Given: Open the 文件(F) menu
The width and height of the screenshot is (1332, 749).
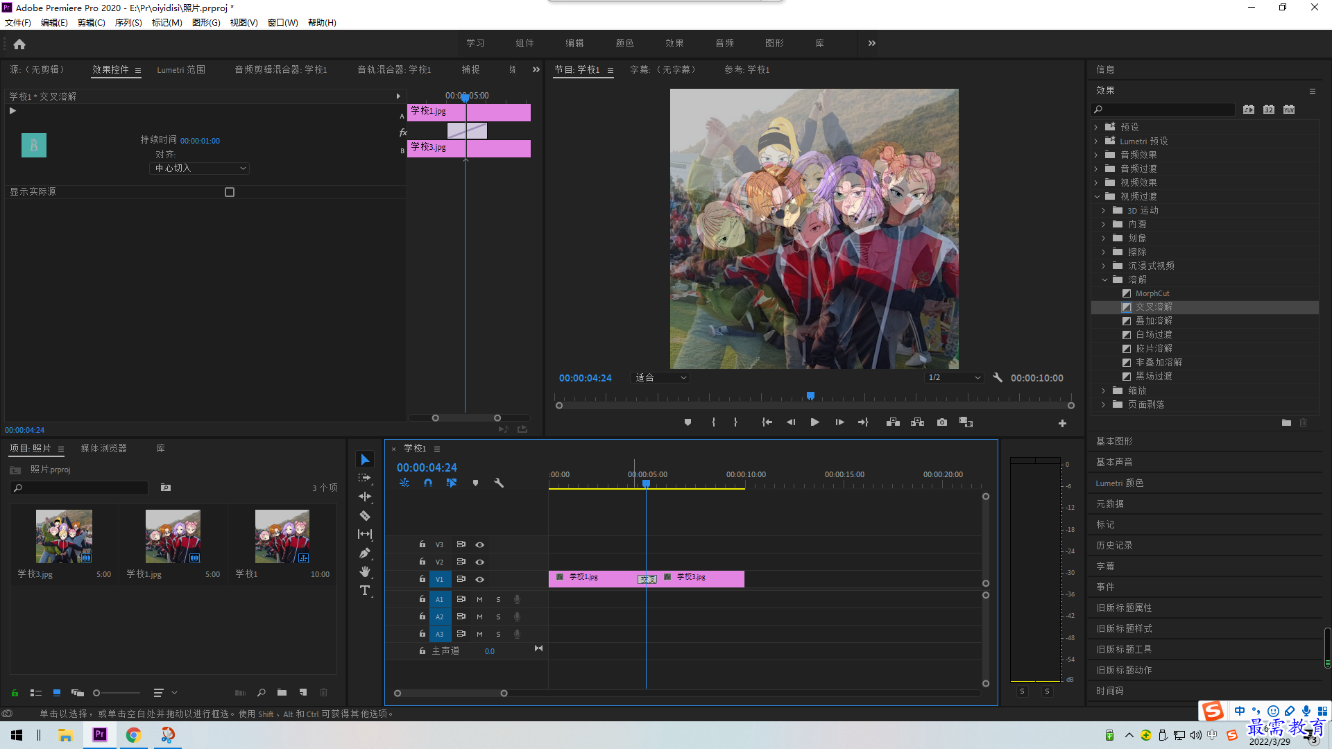Looking at the screenshot, I should (18, 23).
